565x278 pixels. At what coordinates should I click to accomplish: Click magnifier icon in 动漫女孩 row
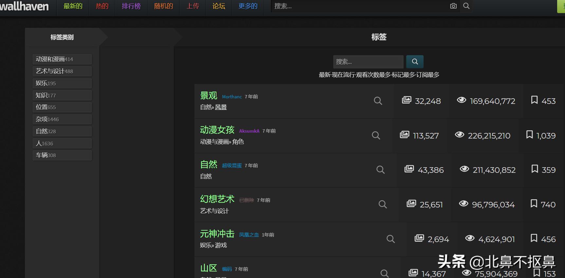tap(376, 135)
